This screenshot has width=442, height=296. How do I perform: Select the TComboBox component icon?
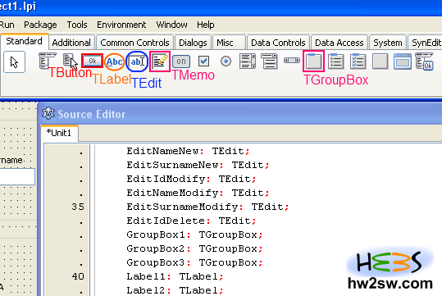click(269, 61)
